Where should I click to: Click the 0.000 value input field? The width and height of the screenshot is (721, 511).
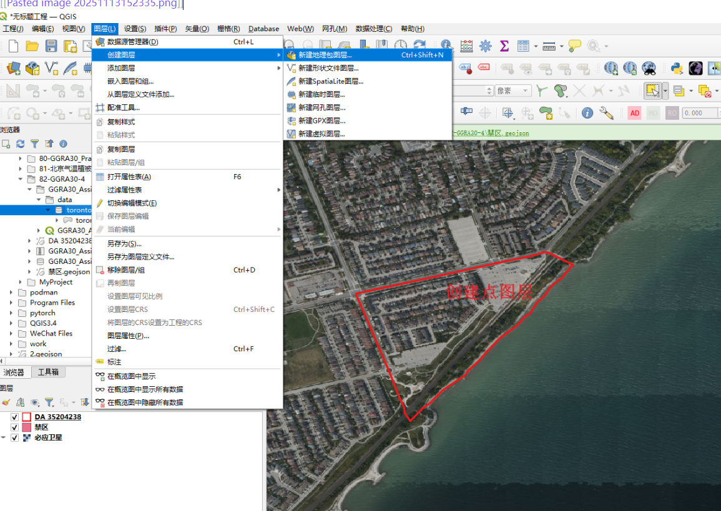(x=699, y=113)
